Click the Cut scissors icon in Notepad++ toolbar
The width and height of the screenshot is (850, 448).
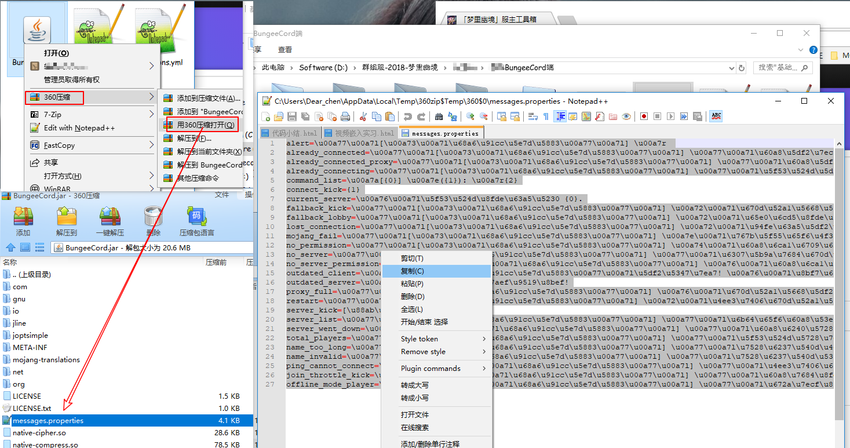tap(363, 116)
